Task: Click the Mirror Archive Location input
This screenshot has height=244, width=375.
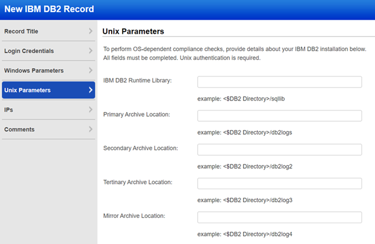Action: tap(280, 217)
